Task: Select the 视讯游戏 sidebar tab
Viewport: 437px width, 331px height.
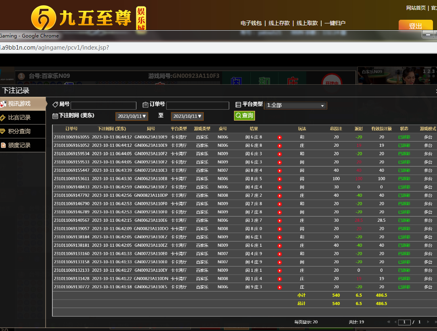Action: (23, 104)
